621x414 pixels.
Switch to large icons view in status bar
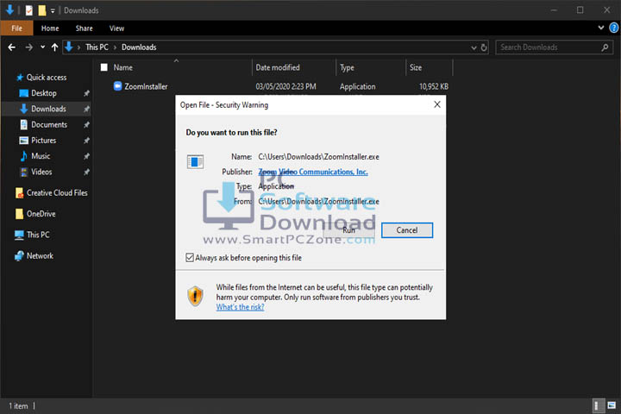pyautogui.click(x=612, y=405)
